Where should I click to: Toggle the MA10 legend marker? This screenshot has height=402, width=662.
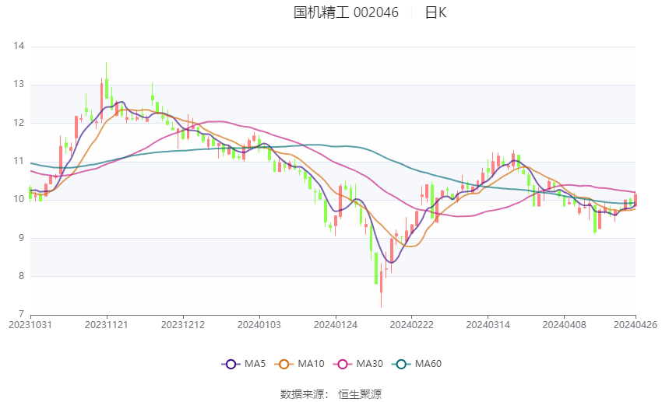tap(284, 364)
